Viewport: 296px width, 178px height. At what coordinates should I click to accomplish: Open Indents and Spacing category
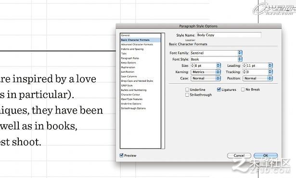(x=132, y=49)
